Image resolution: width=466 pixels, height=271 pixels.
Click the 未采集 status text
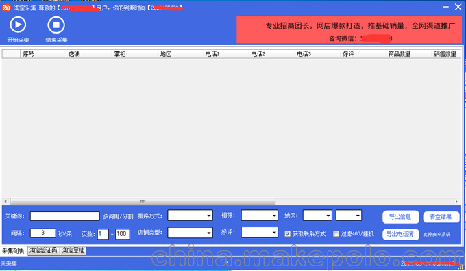9,263
